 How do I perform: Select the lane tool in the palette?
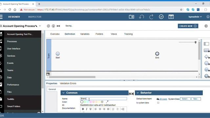point(206,44)
